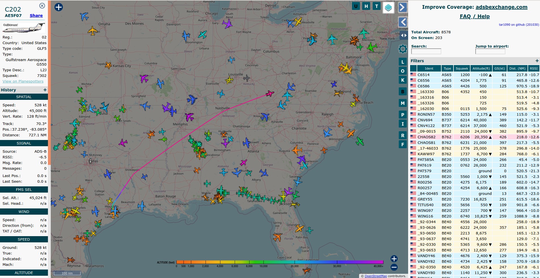540x278 pixels.
Task: Toggle the K map option
Action: pyautogui.click(x=403, y=80)
